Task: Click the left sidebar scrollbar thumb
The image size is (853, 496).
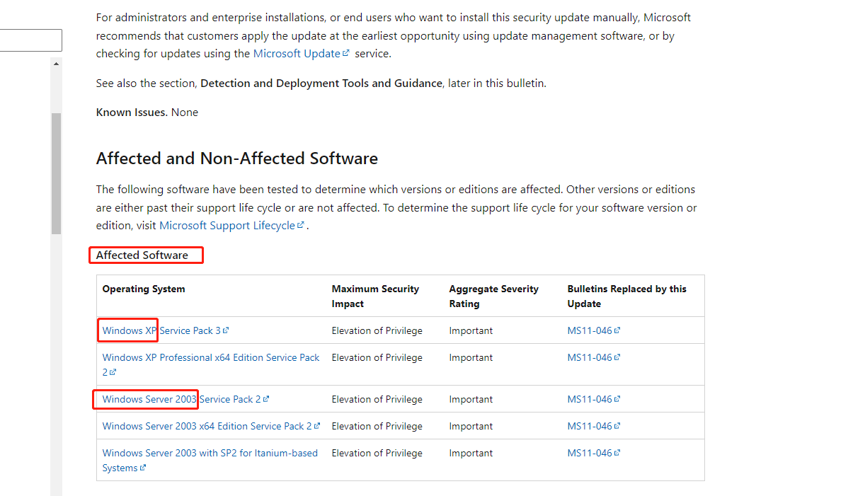Action: click(x=56, y=173)
